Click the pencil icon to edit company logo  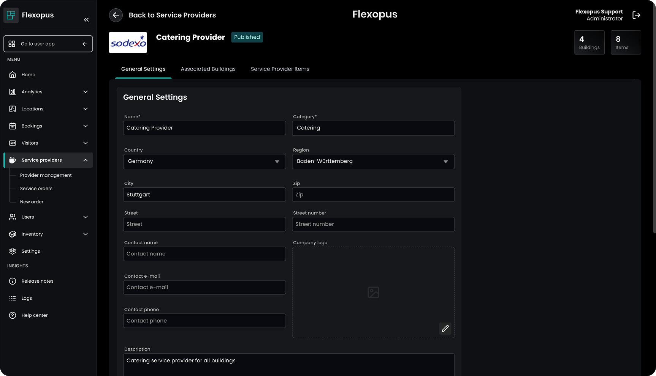445,329
